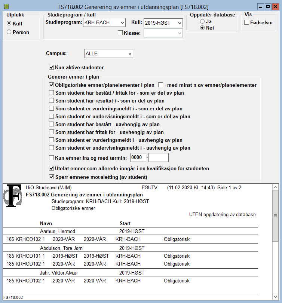The image size is (282, 303).
Task: Check Som student har resultat i
Action: pyautogui.click(x=51, y=101)
